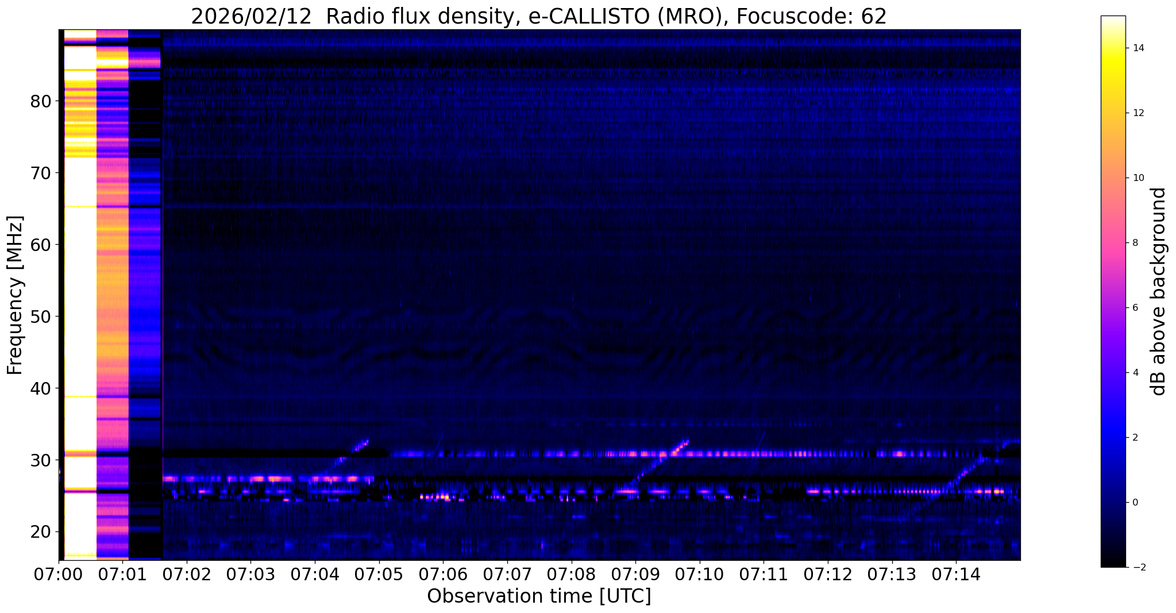Click the colorbar tick value 10
The width and height of the screenshot is (1176, 613).
coord(1138,178)
